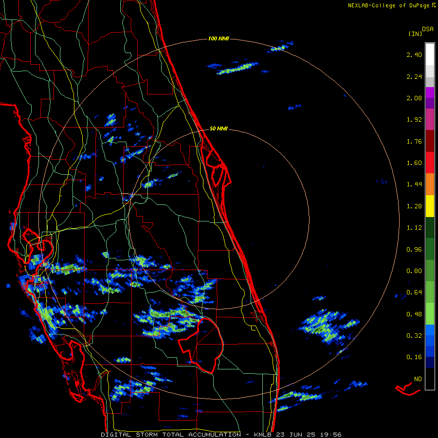
Task: Click the ND no-data legend label
Action: (418, 379)
